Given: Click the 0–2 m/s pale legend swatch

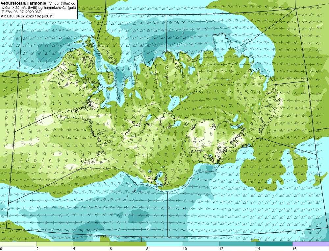Looking at the screenshot, I should 18,244.
